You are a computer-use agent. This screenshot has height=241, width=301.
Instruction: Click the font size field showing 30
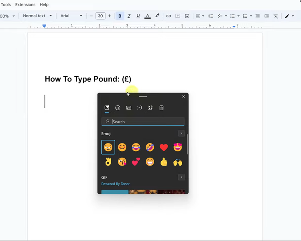[x=100, y=16]
